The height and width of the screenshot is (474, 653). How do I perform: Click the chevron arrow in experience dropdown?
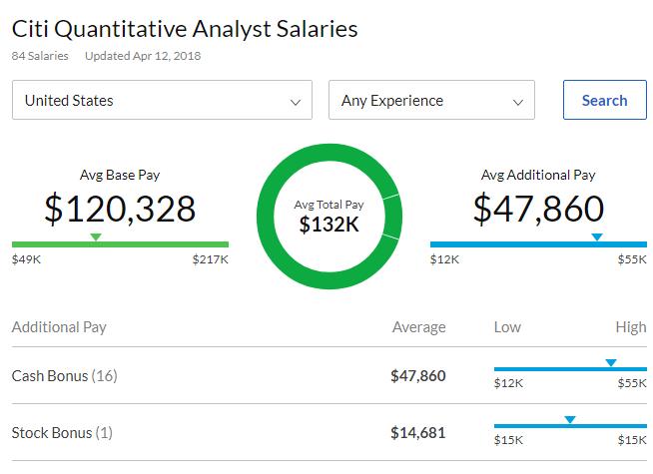click(x=517, y=102)
